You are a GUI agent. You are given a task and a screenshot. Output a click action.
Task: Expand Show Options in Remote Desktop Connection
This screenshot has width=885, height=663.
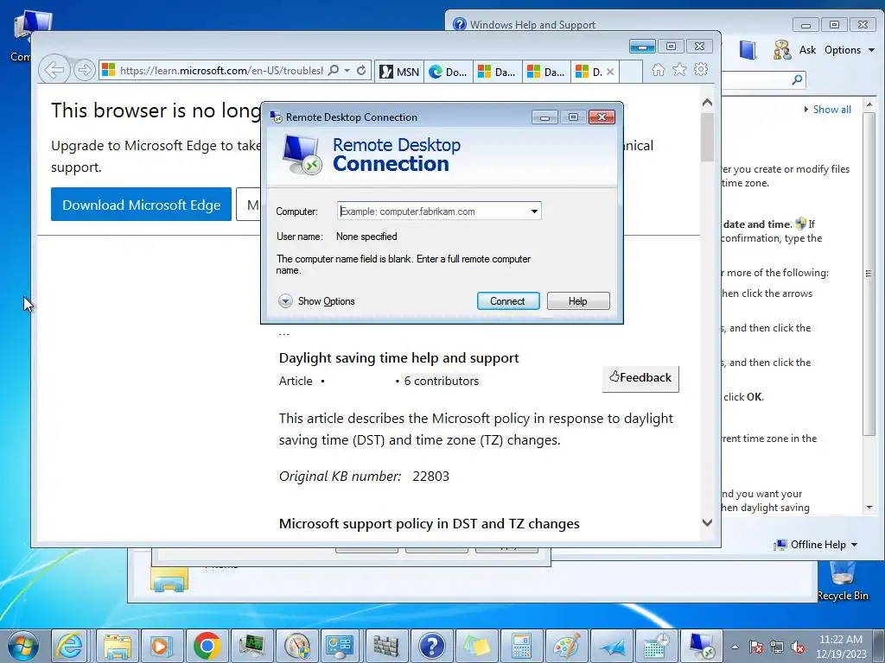pos(316,301)
